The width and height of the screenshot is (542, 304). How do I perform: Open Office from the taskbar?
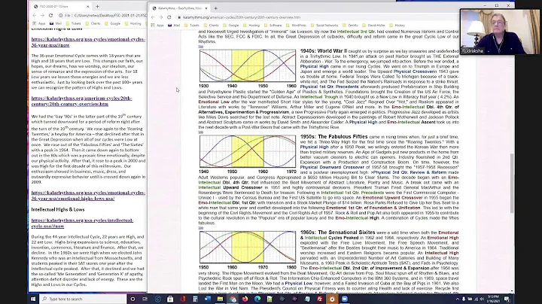click(x=183, y=299)
